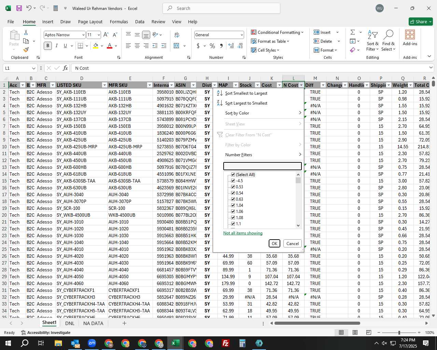Click the filter search box
The height and width of the screenshot is (350, 437).
(263, 166)
